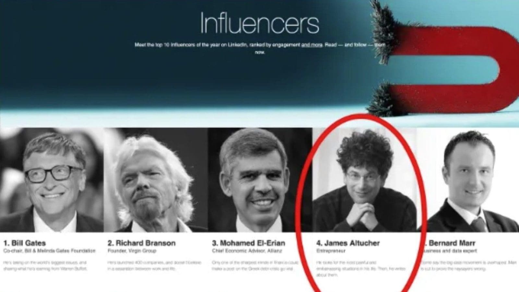Click the 'Entrepreneur' subtitle under Altucher
The height and width of the screenshot is (292, 519).
pyautogui.click(x=330, y=251)
